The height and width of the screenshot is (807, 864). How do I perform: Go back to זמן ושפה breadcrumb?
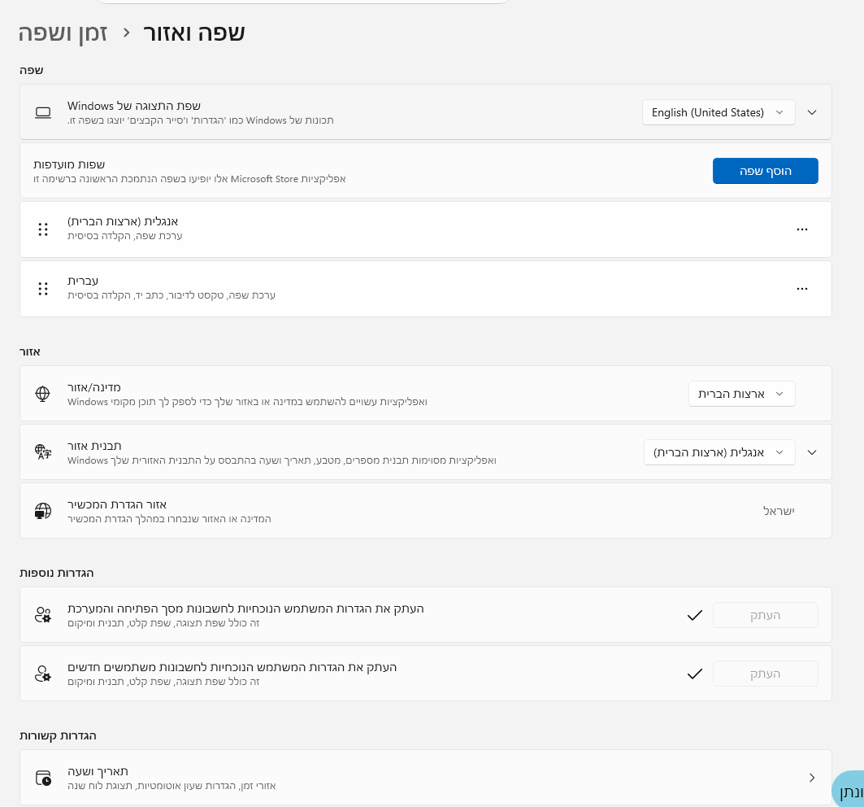[x=63, y=33]
